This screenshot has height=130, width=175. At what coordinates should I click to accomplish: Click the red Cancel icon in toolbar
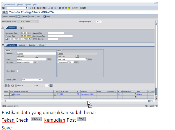point(44,8)
